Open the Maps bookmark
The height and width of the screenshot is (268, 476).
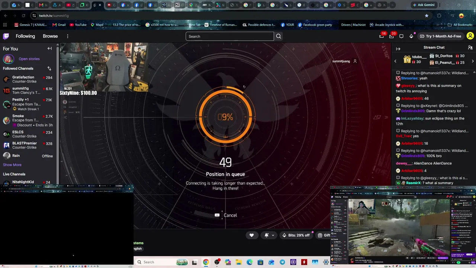[x=97, y=25]
